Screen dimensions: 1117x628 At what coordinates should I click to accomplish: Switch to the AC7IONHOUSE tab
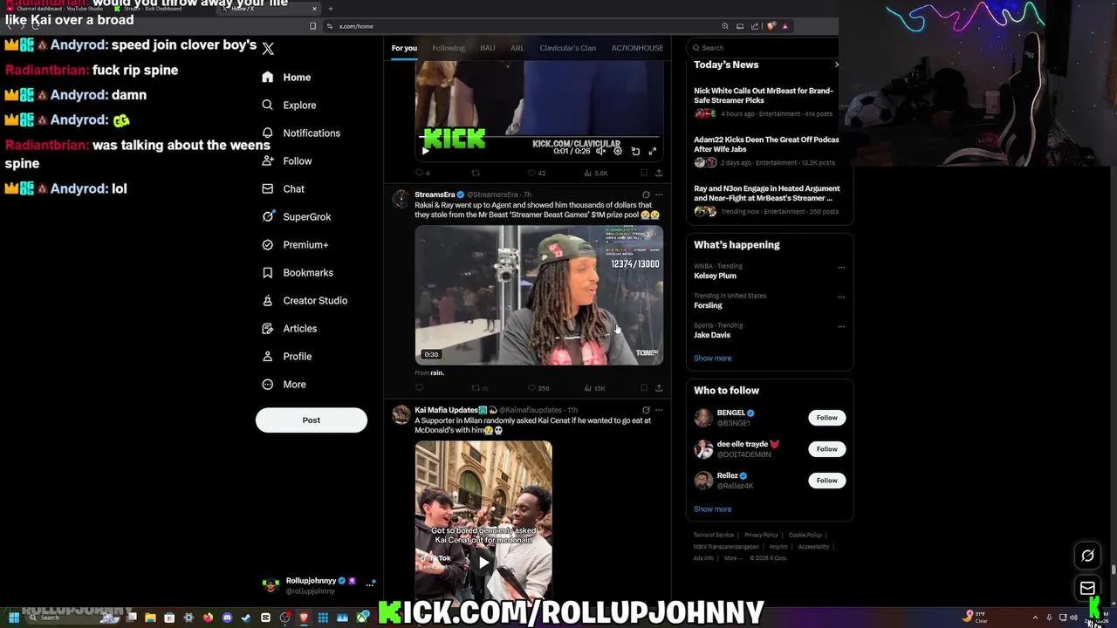pyautogui.click(x=637, y=48)
